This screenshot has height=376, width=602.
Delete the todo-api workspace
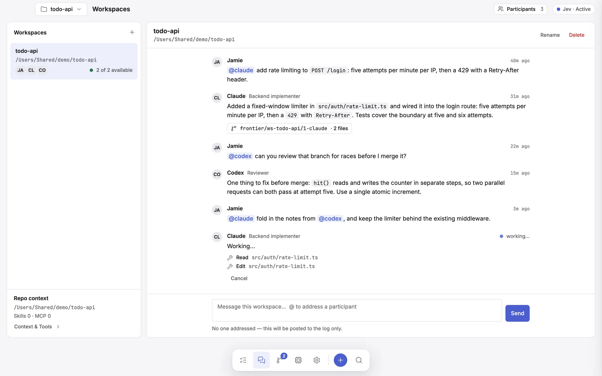577,35
